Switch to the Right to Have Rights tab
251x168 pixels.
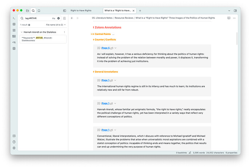[x=81, y=11]
